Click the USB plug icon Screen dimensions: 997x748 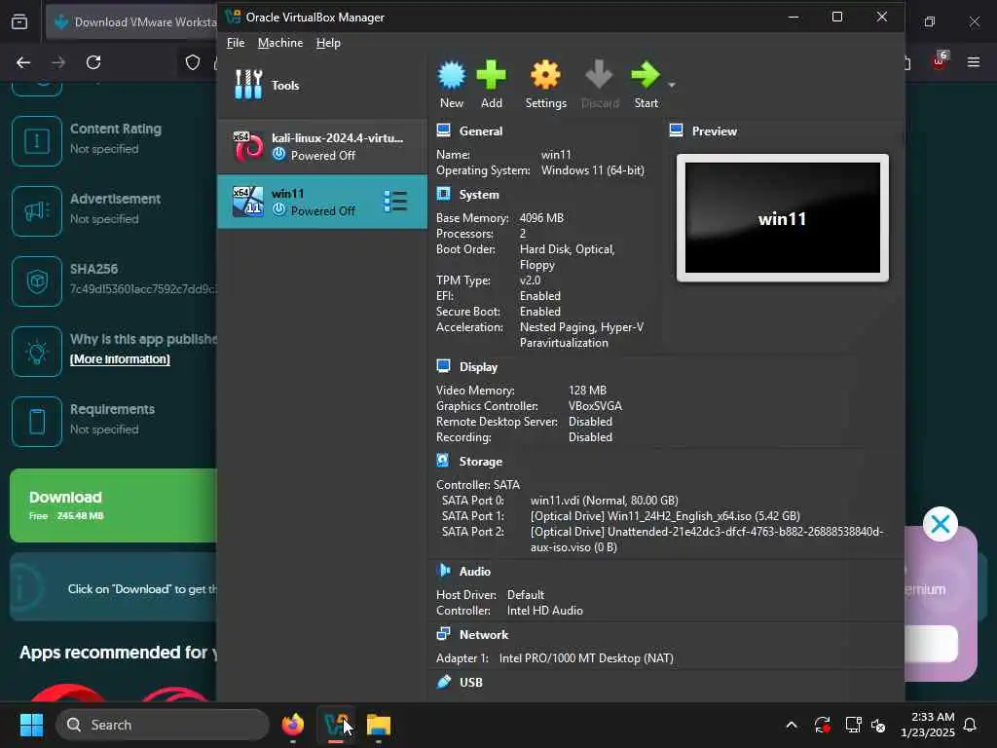(x=443, y=681)
